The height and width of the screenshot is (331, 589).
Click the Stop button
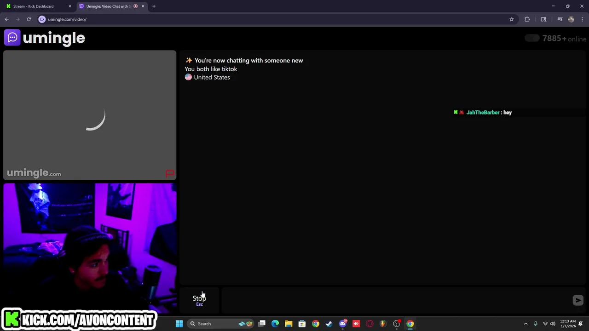tap(199, 300)
